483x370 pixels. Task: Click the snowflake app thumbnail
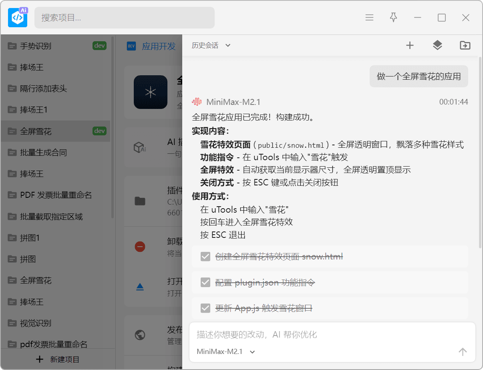[151, 92]
